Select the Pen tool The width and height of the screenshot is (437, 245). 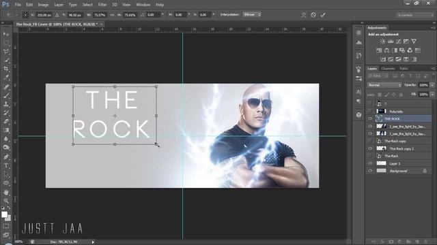coord(6,157)
